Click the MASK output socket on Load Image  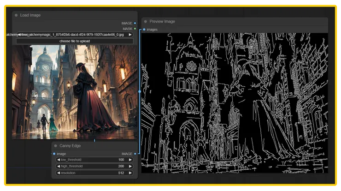tap(135, 29)
